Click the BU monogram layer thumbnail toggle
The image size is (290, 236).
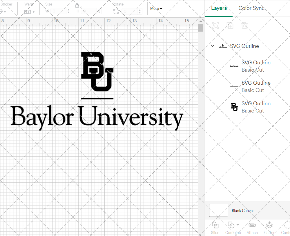click(234, 107)
